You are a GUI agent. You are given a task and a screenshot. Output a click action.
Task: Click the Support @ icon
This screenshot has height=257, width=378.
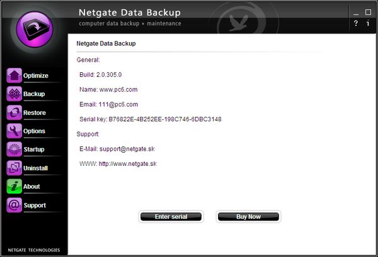pos(14,205)
